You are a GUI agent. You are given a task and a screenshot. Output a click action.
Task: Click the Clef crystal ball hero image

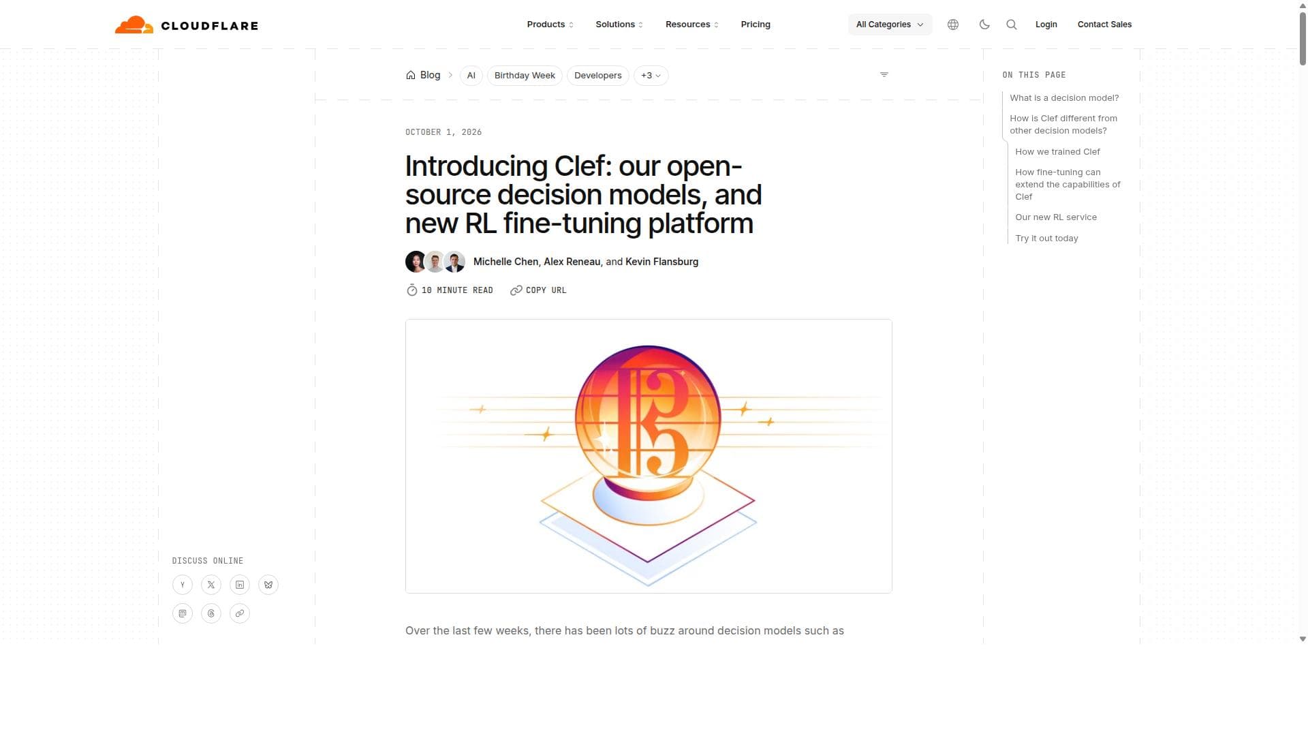649,456
